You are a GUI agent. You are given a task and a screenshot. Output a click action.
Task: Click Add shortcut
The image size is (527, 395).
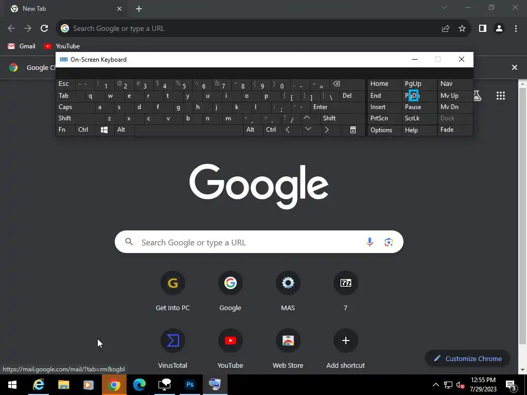(345, 349)
